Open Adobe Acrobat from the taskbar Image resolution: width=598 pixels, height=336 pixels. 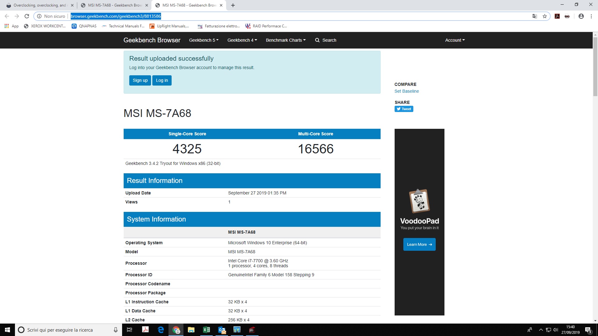click(x=145, y=330)
